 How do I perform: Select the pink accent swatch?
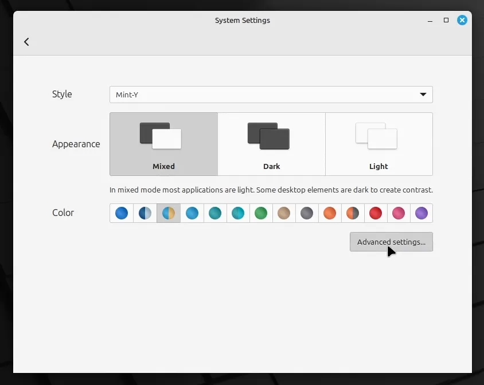399,213
